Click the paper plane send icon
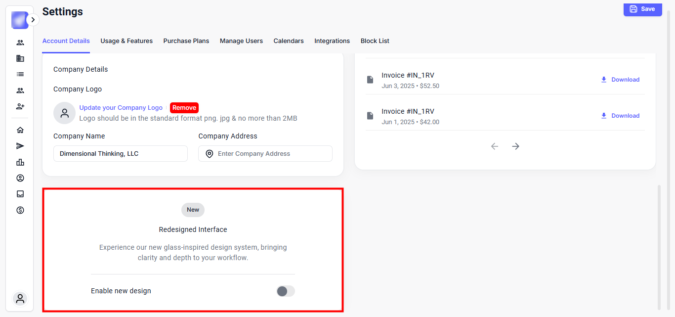This screenshot has width=675, height=317. point(20,146)
